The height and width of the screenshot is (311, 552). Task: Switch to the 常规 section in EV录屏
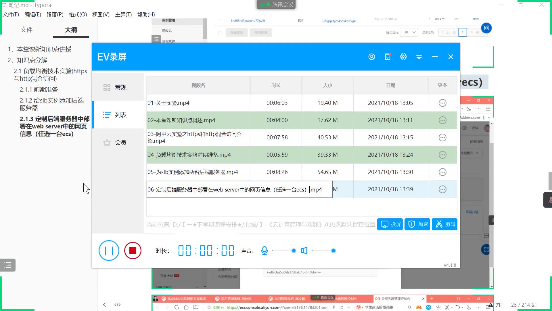pyautogui.click(x=118, y=87)
